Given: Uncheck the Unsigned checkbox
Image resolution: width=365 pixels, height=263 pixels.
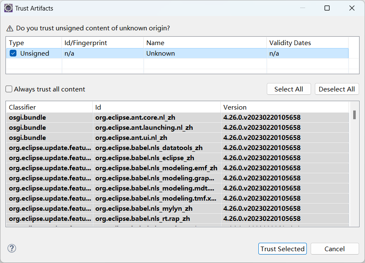Looking at the screenshot, I should coord(13,53).
